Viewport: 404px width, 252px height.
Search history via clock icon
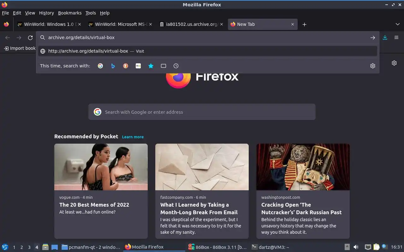pos(176,66)
